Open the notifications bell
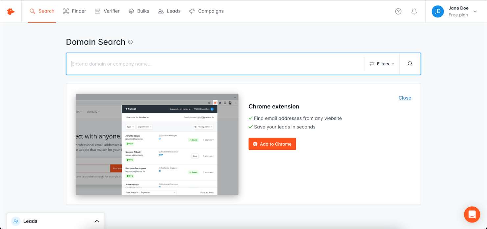 click(x=414, y=11)
